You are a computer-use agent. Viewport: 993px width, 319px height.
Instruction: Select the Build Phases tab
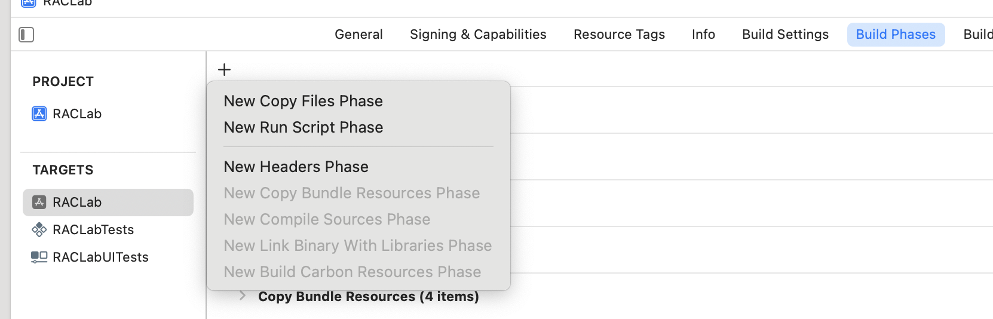tap(896, 35)
